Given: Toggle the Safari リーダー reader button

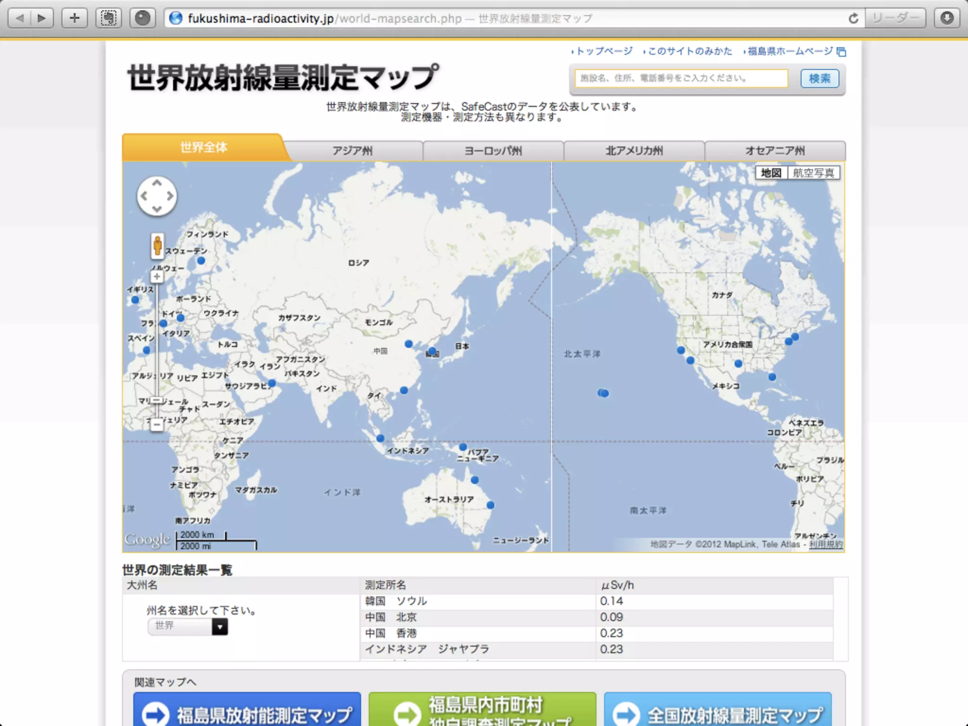Looking at the screenshot, I should click(895, 18).
